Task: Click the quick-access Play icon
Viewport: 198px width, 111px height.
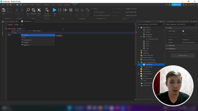Action: pos(18,5)
